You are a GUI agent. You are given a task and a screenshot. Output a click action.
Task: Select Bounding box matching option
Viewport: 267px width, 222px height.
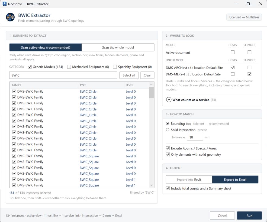[168, 123]
